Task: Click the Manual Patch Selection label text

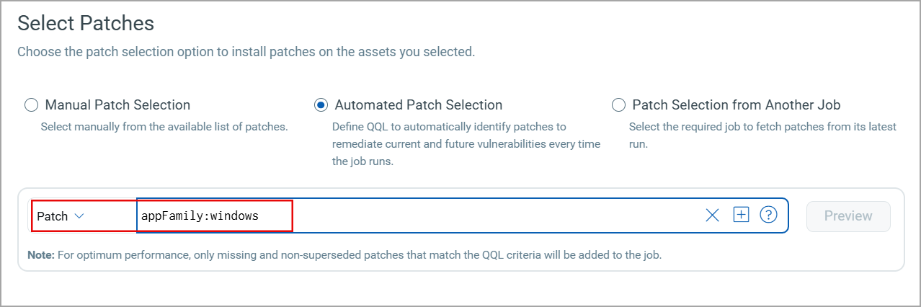Action: point(117,105)
